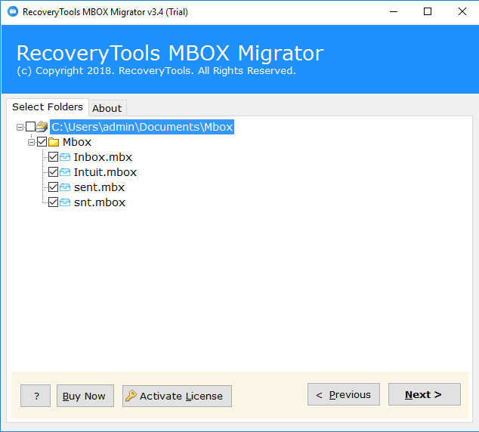Uncheck the Intuit.mbox checkbox

click(x=53, y=172)
